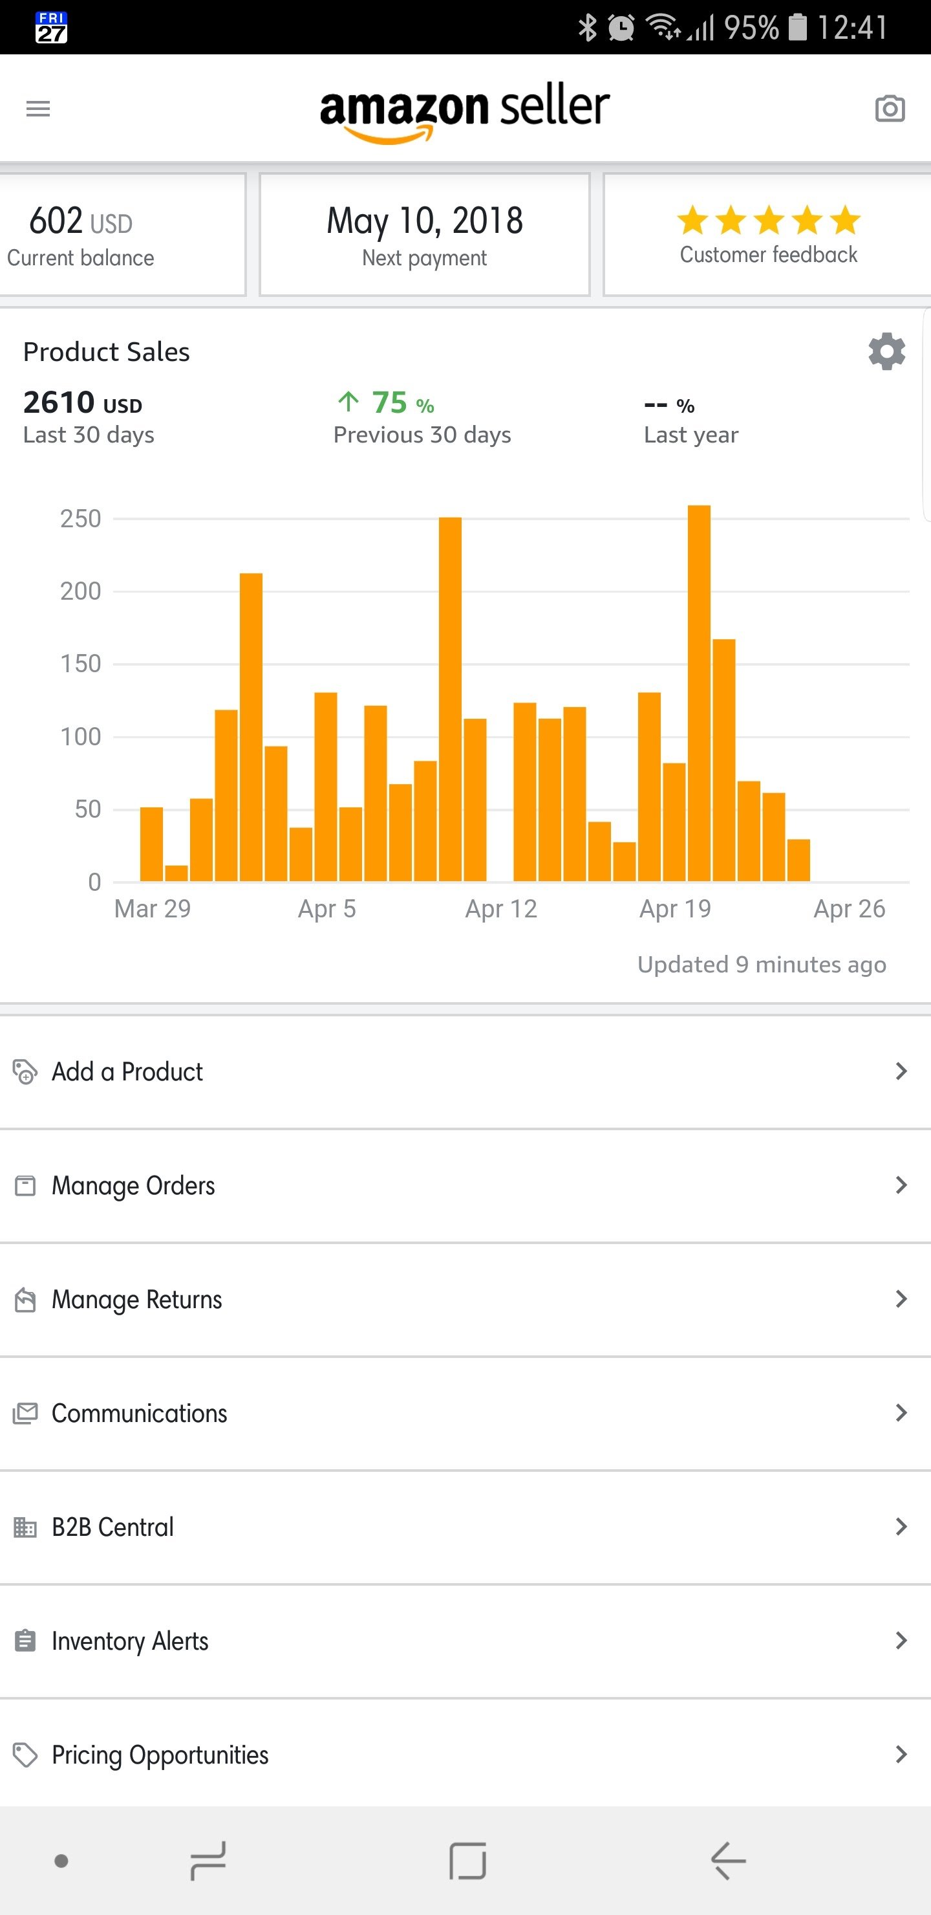Tap the Manage Returns package icon
The height and width of the screenshot is (1915, 931).
(25, 1300)
